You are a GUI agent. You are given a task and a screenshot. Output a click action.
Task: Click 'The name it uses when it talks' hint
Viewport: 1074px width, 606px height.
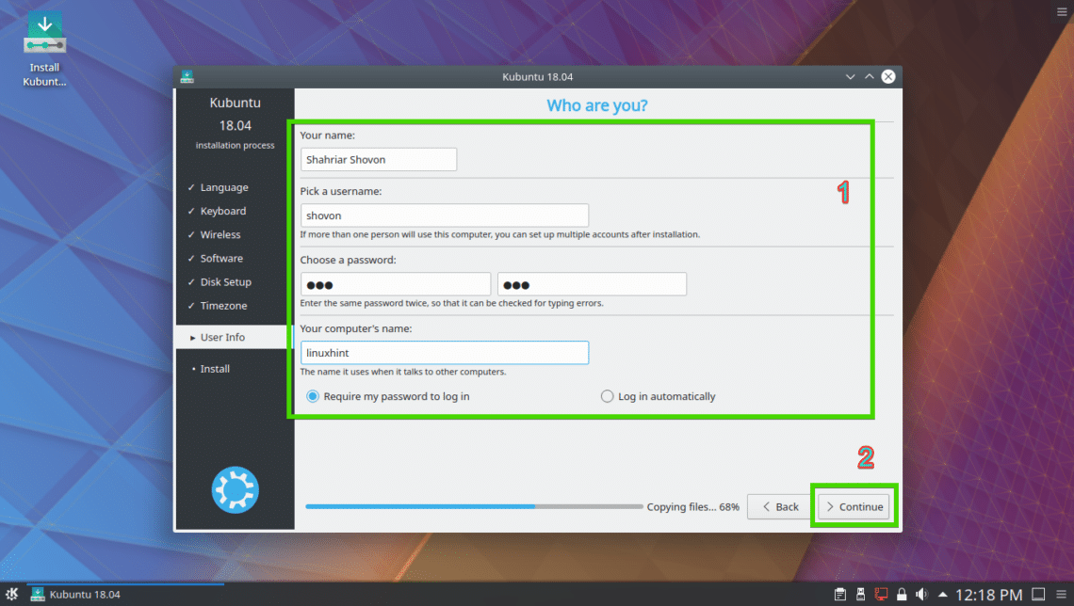coord(403,372)
